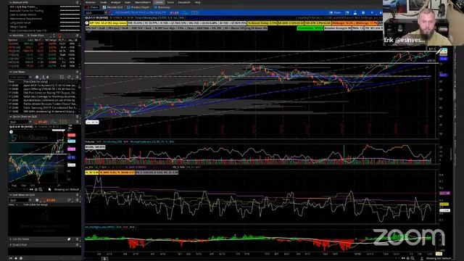Switch to the Bookmap subtab
Screen dimensions: 464x261
point(162,7)
